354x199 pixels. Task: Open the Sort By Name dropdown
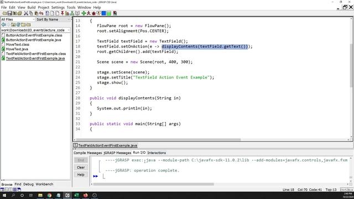point(53,19)
